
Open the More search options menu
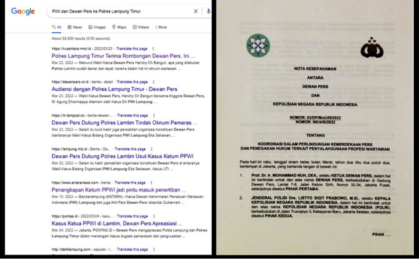click(x=161, y=27)
